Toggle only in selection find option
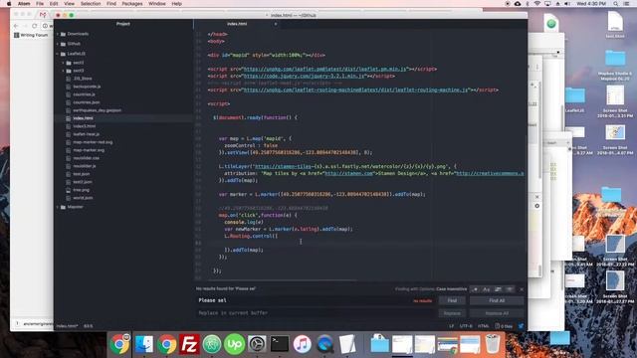The width and height of the screenshot is (637, 358). [498, 289]
